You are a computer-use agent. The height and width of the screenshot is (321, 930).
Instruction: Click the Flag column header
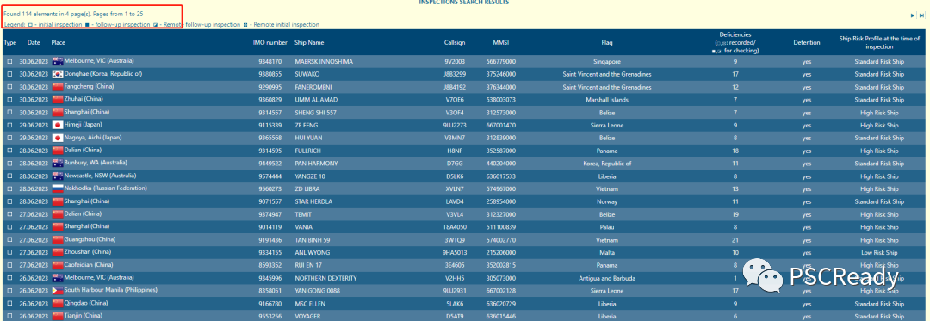[x=607, y=43]
